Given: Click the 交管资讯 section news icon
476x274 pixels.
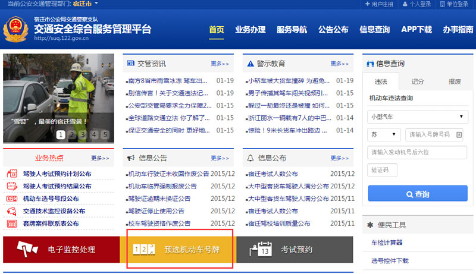Looking at the screenshot, I should click(131, 63).
